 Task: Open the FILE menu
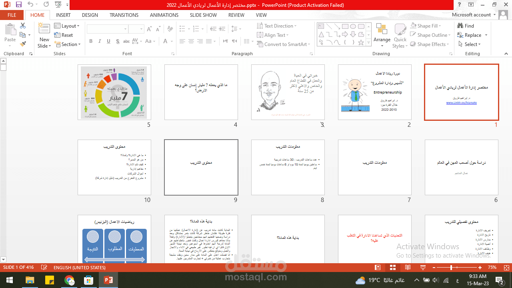coord(12,15)
